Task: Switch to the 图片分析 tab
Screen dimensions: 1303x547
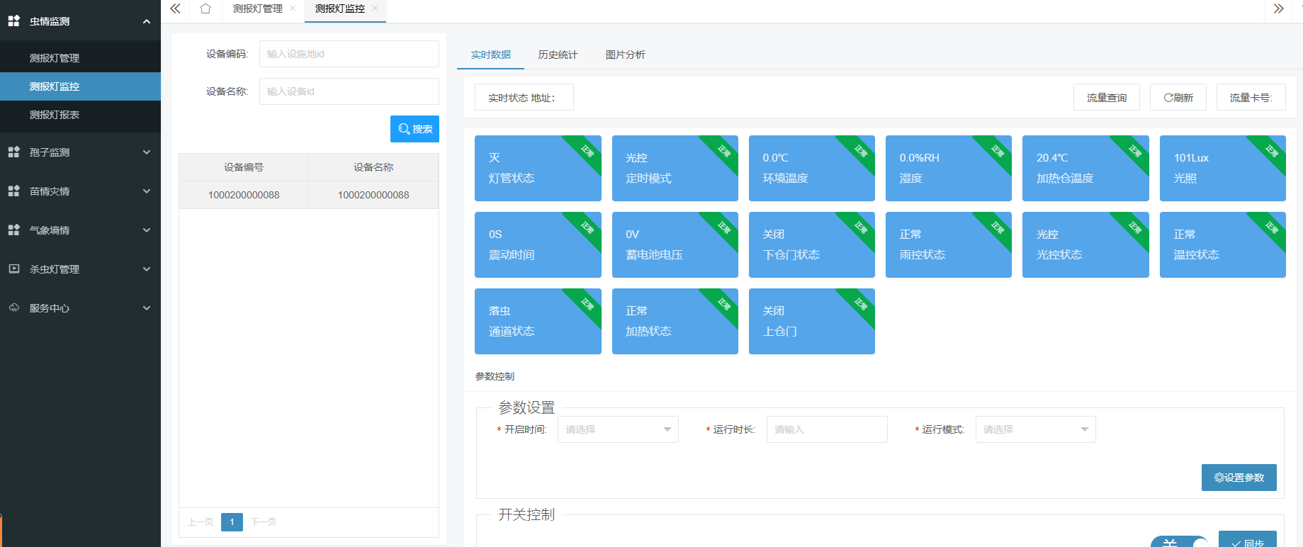Action: click(625, 55)
